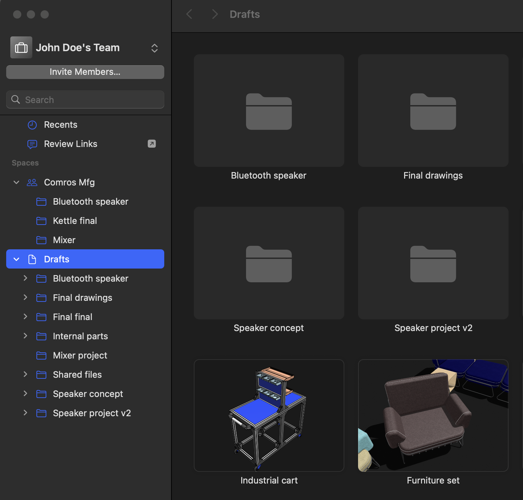Select Final final label in sidebar
This screenshot has width=523, height=500.
tap(73, 317)
